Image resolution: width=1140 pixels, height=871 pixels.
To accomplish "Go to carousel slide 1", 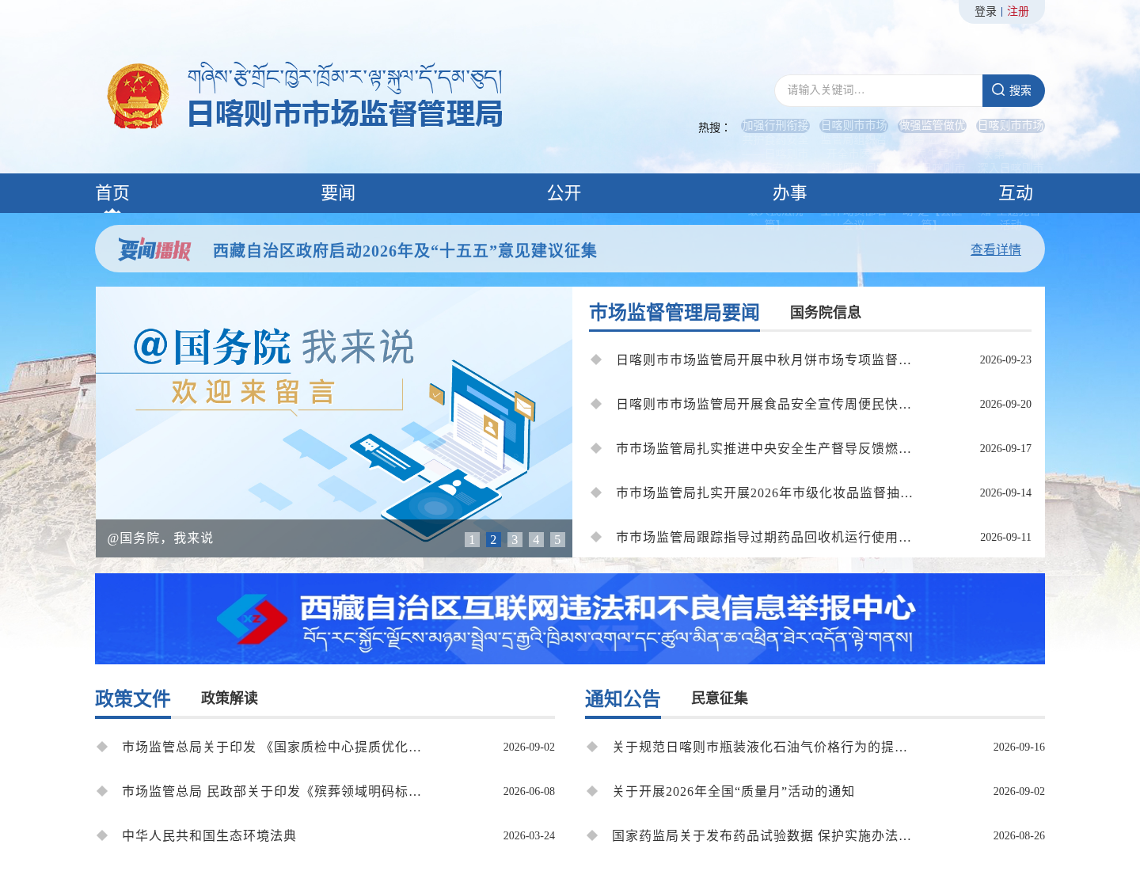I will pyautogui.click(x=472, y=539).
